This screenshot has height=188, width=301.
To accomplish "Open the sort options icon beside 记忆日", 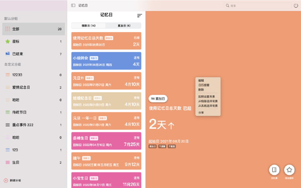I will 139,16.
